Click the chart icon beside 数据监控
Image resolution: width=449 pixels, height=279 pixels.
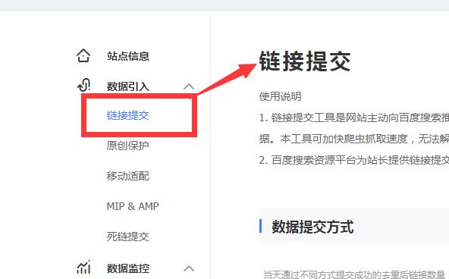83,268
